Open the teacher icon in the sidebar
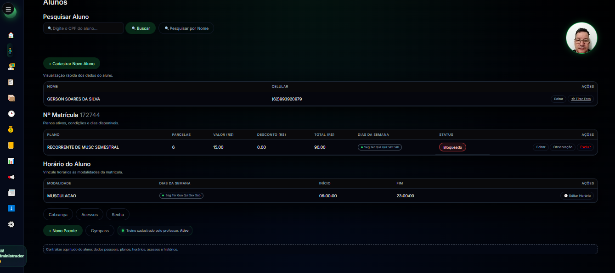The image size is (615, 273). coord(11,67)
